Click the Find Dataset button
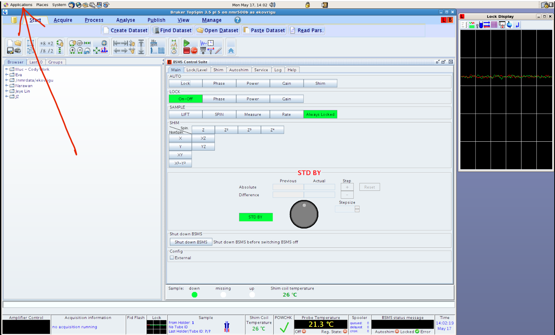The height and width of the screenshot is (335, 555). coord(172,31)
